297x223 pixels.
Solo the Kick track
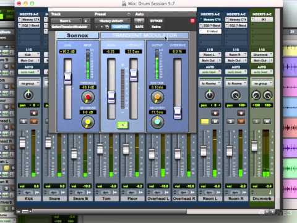24,121
